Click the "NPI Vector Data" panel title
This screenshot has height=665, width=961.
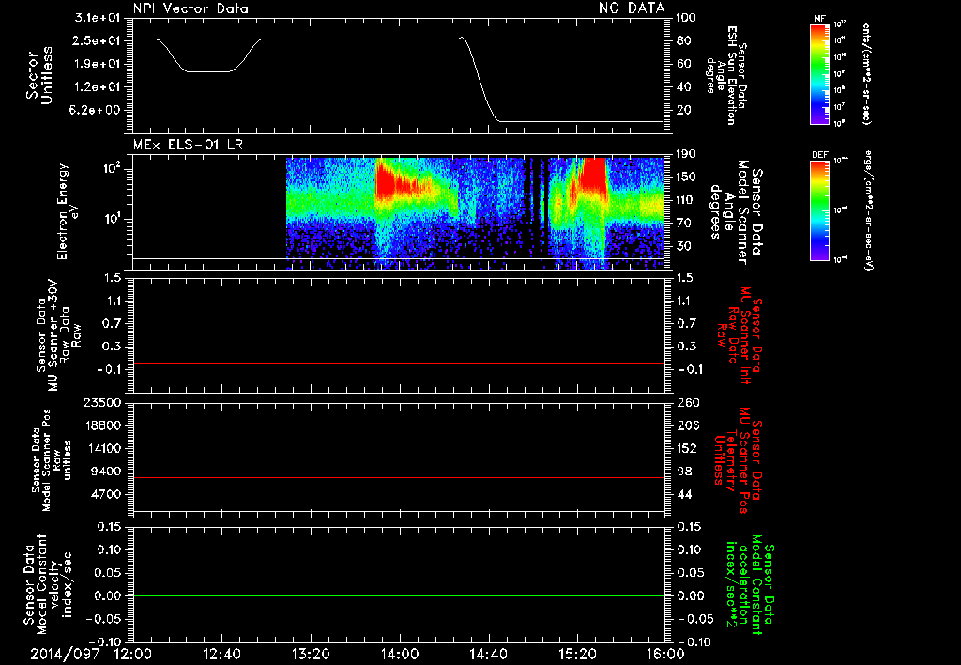pos(191,8)
